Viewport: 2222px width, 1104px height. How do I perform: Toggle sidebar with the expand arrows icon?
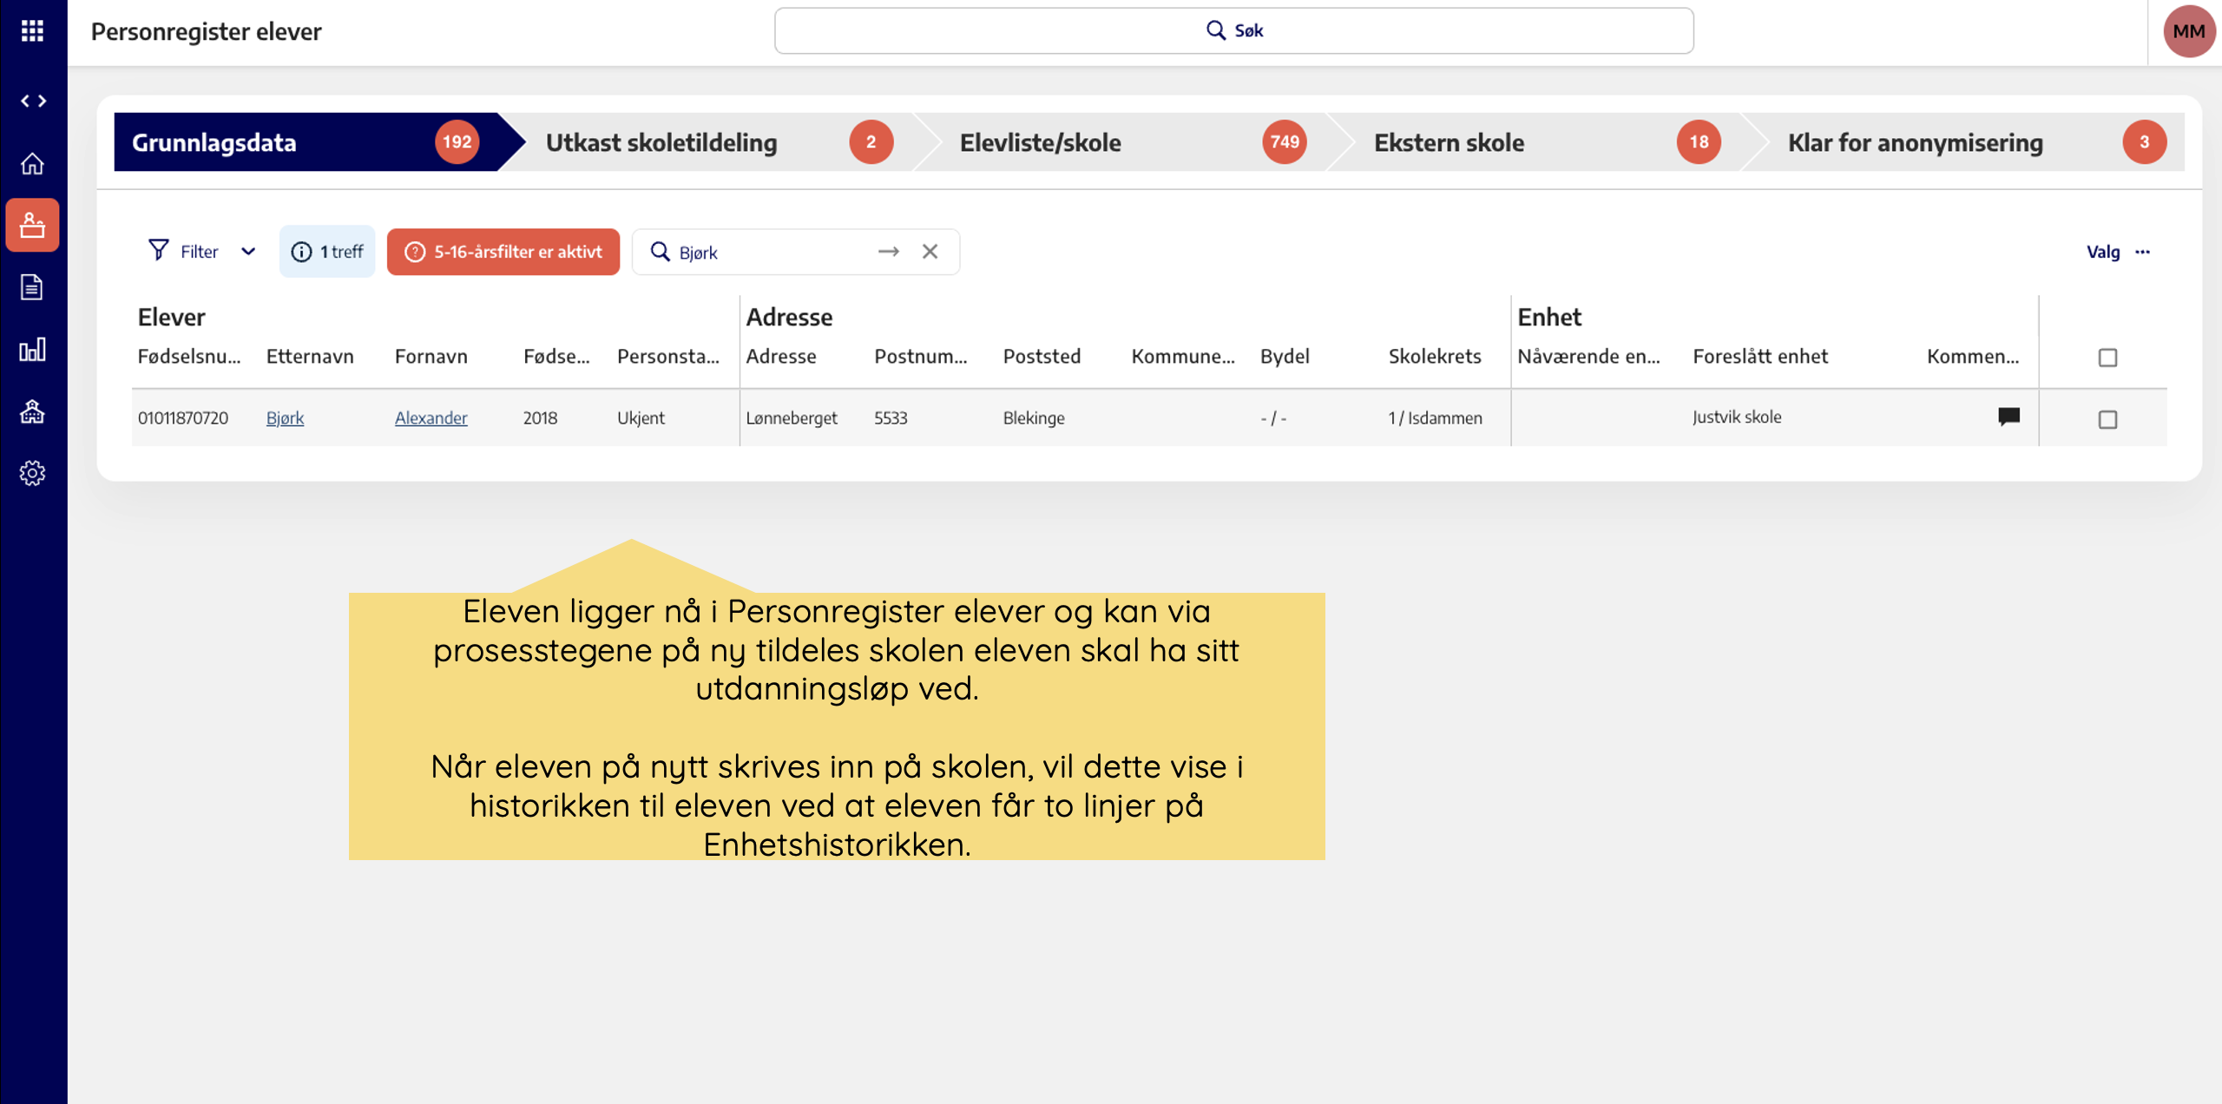33,101
